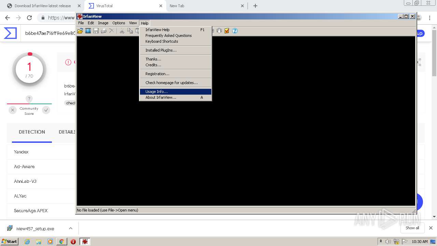
Task: Click the community score question mark
Action: tap(29, 99)
